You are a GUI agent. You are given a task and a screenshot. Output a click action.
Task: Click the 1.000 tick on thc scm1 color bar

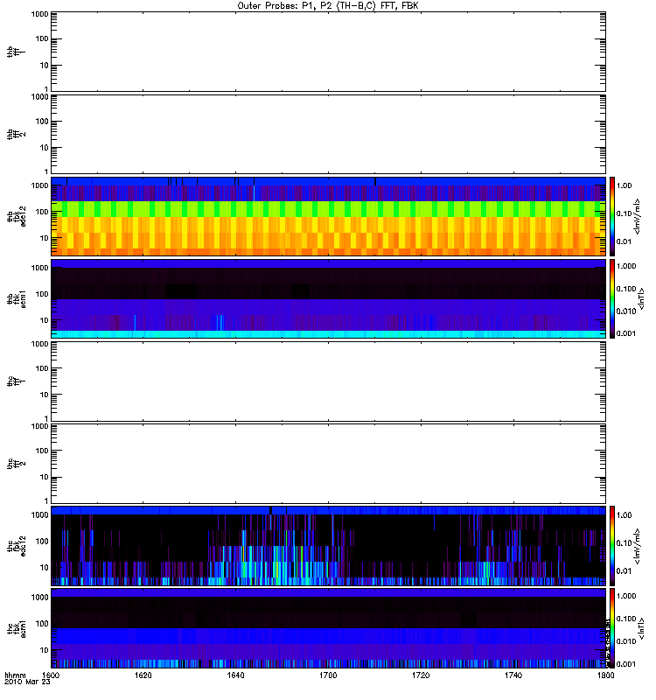click(626, 596)
